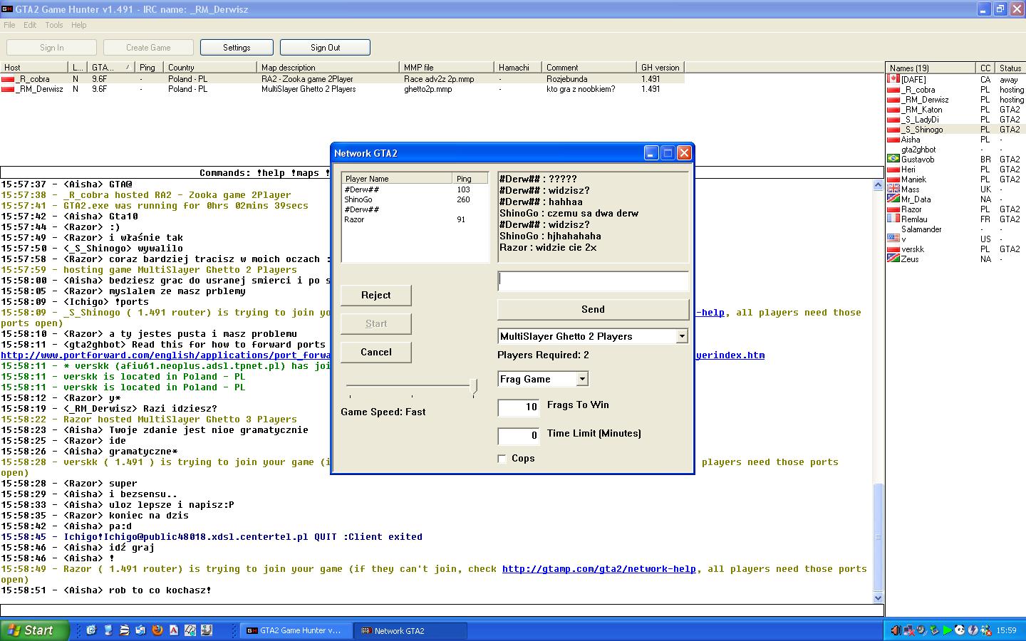The height and width of the screenshot is (641, 1026).
Task: Click the Comment column header
Action: pyautogui.click(x=589, y=68)
